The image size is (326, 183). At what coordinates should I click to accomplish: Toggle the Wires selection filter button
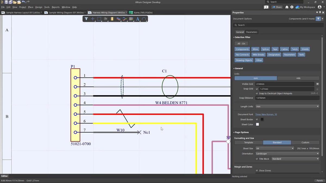click(x=255, y=49)
